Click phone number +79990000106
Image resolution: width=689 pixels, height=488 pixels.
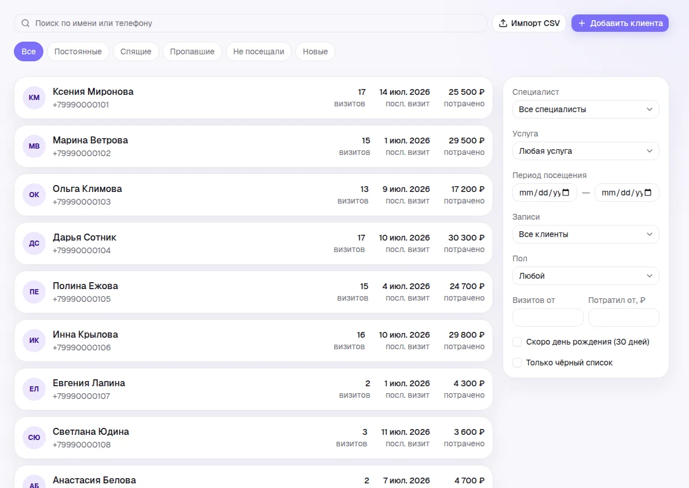tap(82, 347)
